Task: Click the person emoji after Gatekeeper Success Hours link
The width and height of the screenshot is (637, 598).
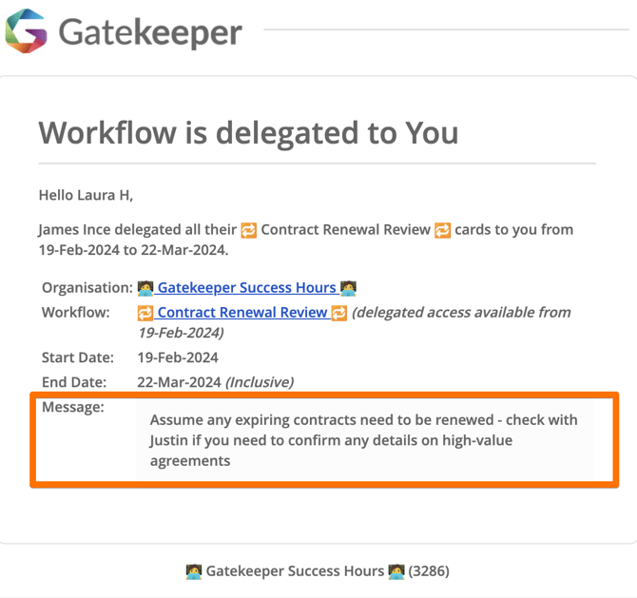Action: (x=348, y=288)
